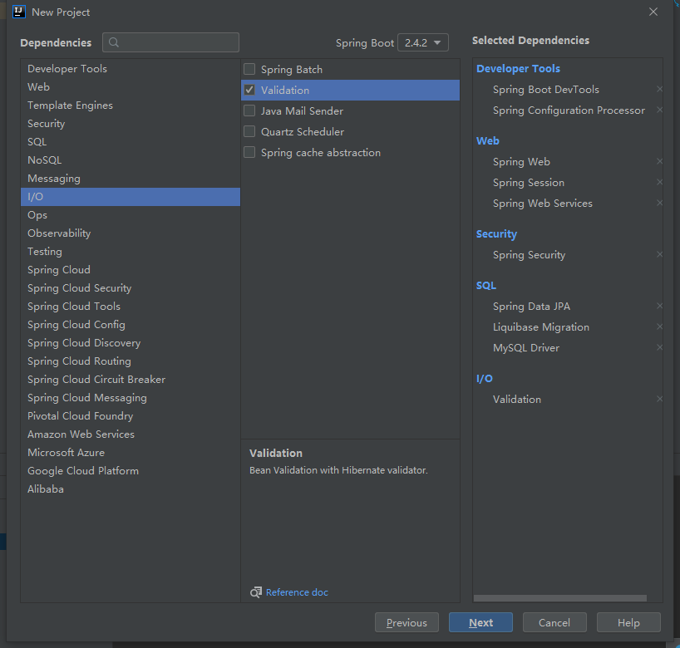Viewport: 680px width, 648px height.
Task: Select the NoSQL category
Action: (131, 160)
